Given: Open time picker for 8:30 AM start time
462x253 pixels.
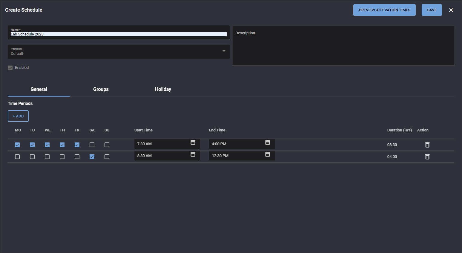Looking at the screenshot, I should (x=193, y=154).
